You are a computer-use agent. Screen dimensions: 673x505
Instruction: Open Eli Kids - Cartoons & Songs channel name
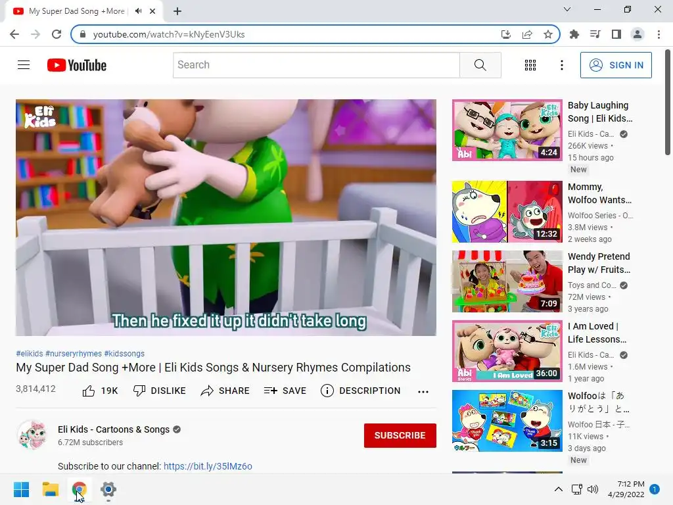pos(114,429)
